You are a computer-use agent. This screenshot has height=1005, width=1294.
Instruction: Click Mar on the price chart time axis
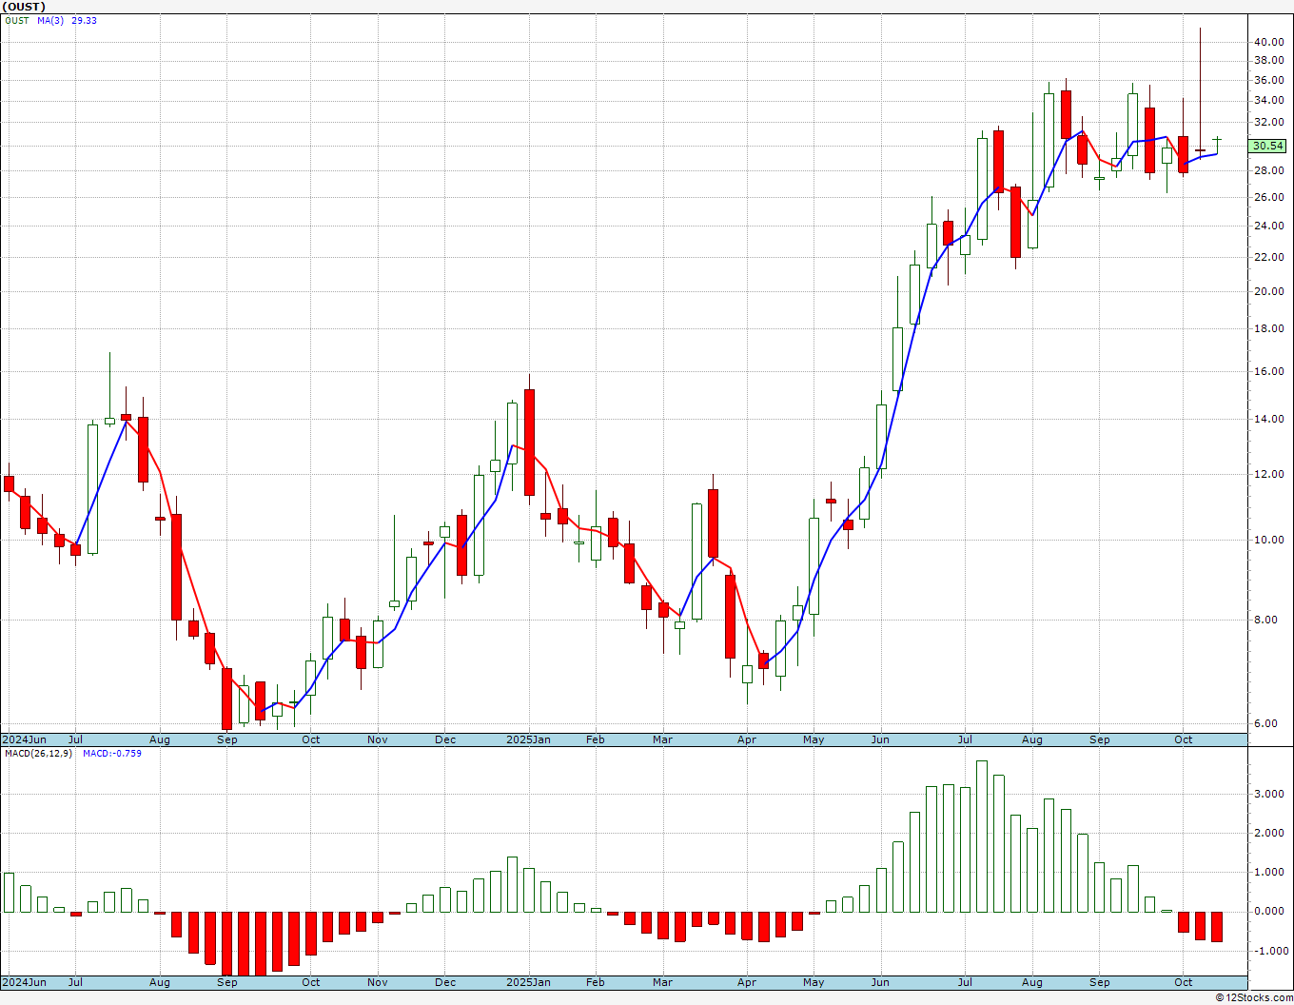(662, 739)
